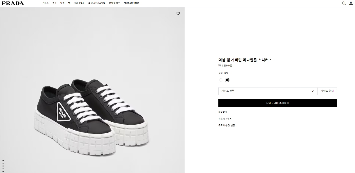355x173 pixels.
Task: Open the account profile icon
Action: pos(351,3)
